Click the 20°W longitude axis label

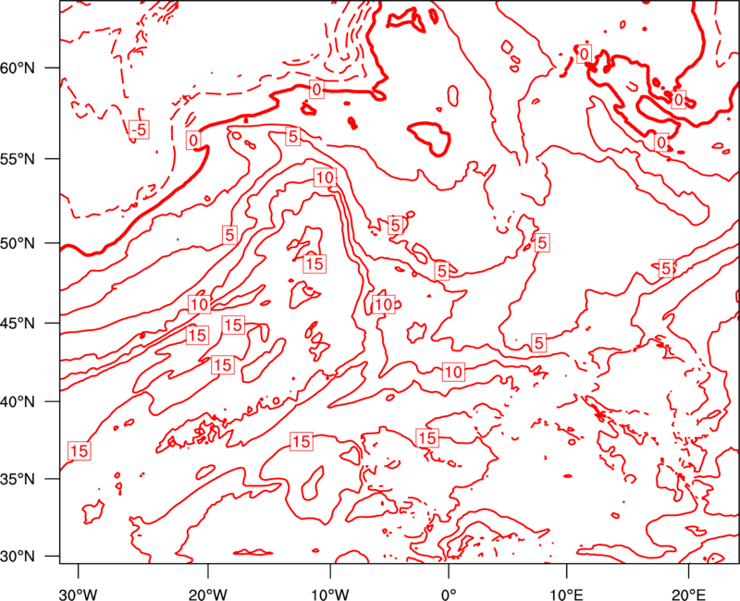click(208, 594)
